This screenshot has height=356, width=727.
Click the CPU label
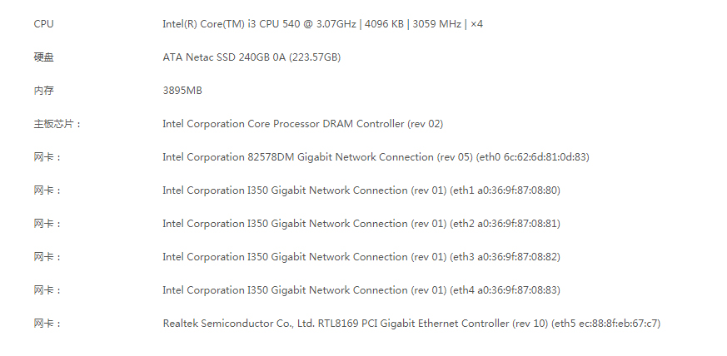coord(43,24)
